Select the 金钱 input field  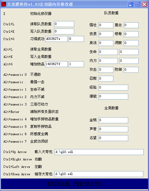[113, 120]
